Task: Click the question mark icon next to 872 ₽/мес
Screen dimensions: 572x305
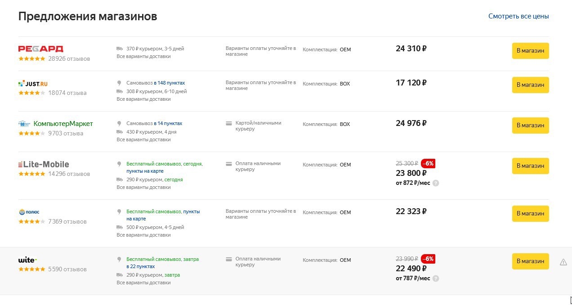Action: tap(435, 183)
